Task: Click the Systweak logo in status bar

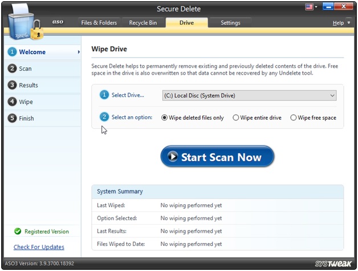Action: (333, 264)
